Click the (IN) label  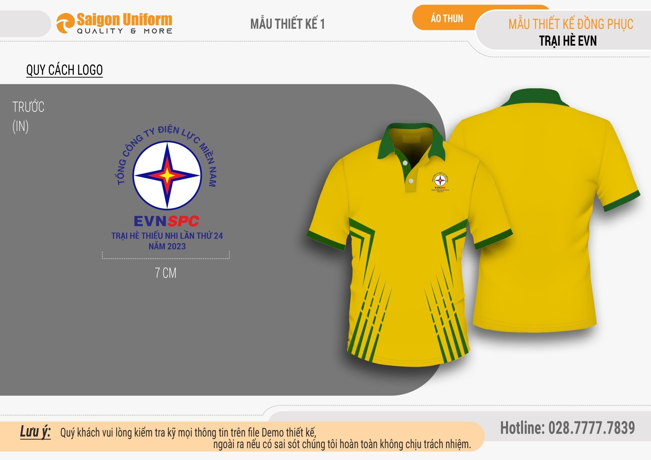pyautogui.click(x=20, y=126)
